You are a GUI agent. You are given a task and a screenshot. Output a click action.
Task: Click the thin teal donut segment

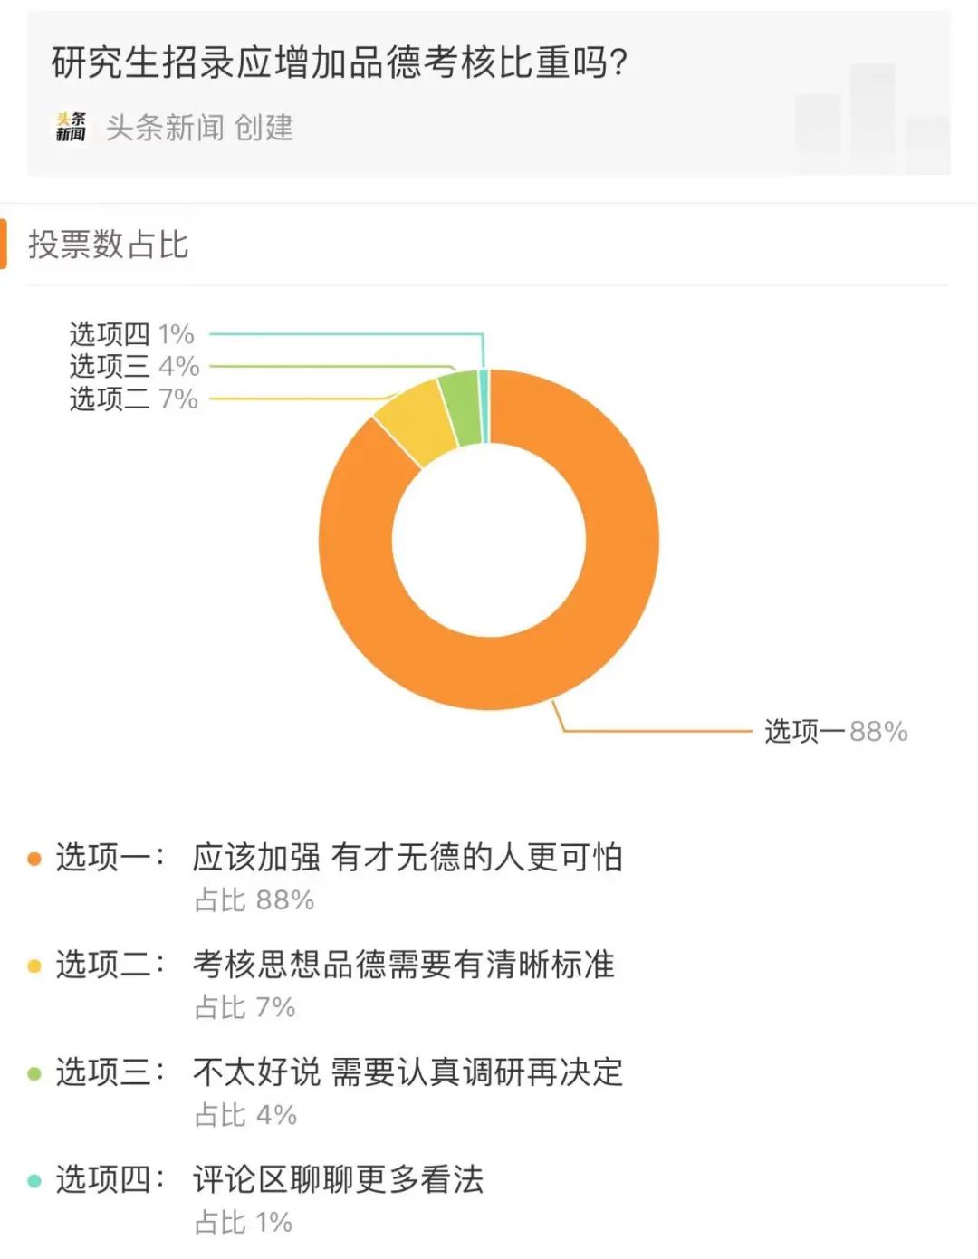click(x=484, y=406)
